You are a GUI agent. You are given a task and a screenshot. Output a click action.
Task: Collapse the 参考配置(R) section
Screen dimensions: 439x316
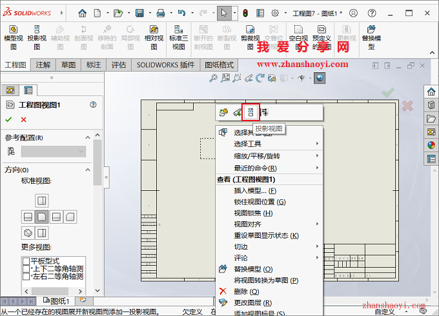(88, 137)
